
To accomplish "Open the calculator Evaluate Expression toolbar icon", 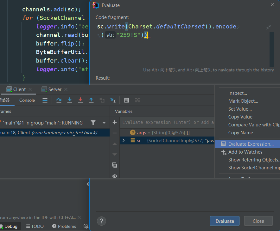I will pyautogui.click(x=127, y=100).
